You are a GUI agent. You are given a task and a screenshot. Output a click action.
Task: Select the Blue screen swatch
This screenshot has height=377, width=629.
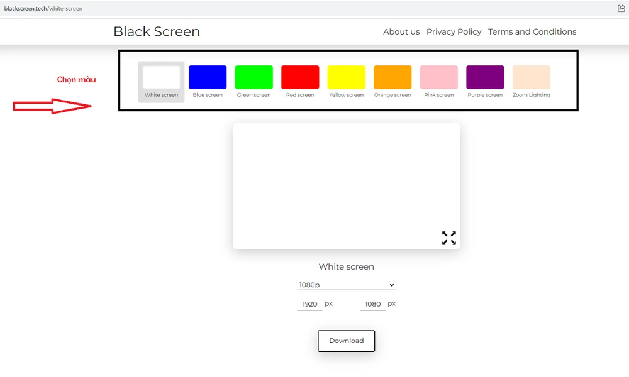coord(208,82)
